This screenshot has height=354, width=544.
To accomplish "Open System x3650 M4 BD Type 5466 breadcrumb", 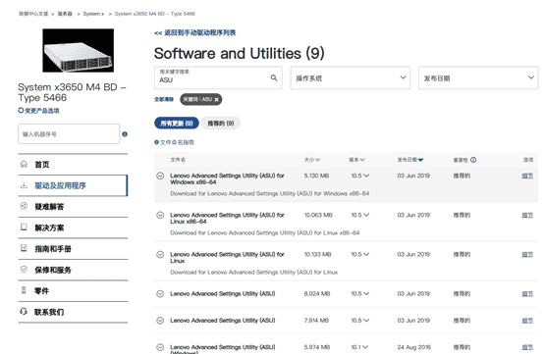I will (x=155, y=14).
